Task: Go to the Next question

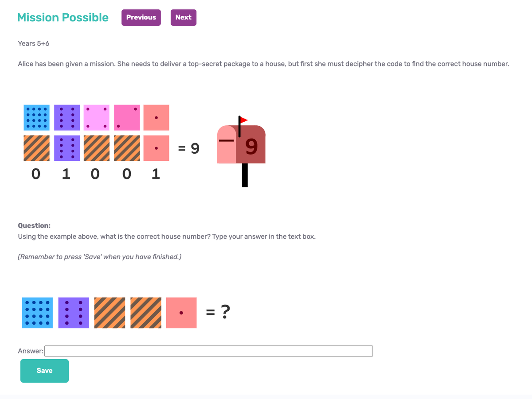Action: [x=183, y=18]
